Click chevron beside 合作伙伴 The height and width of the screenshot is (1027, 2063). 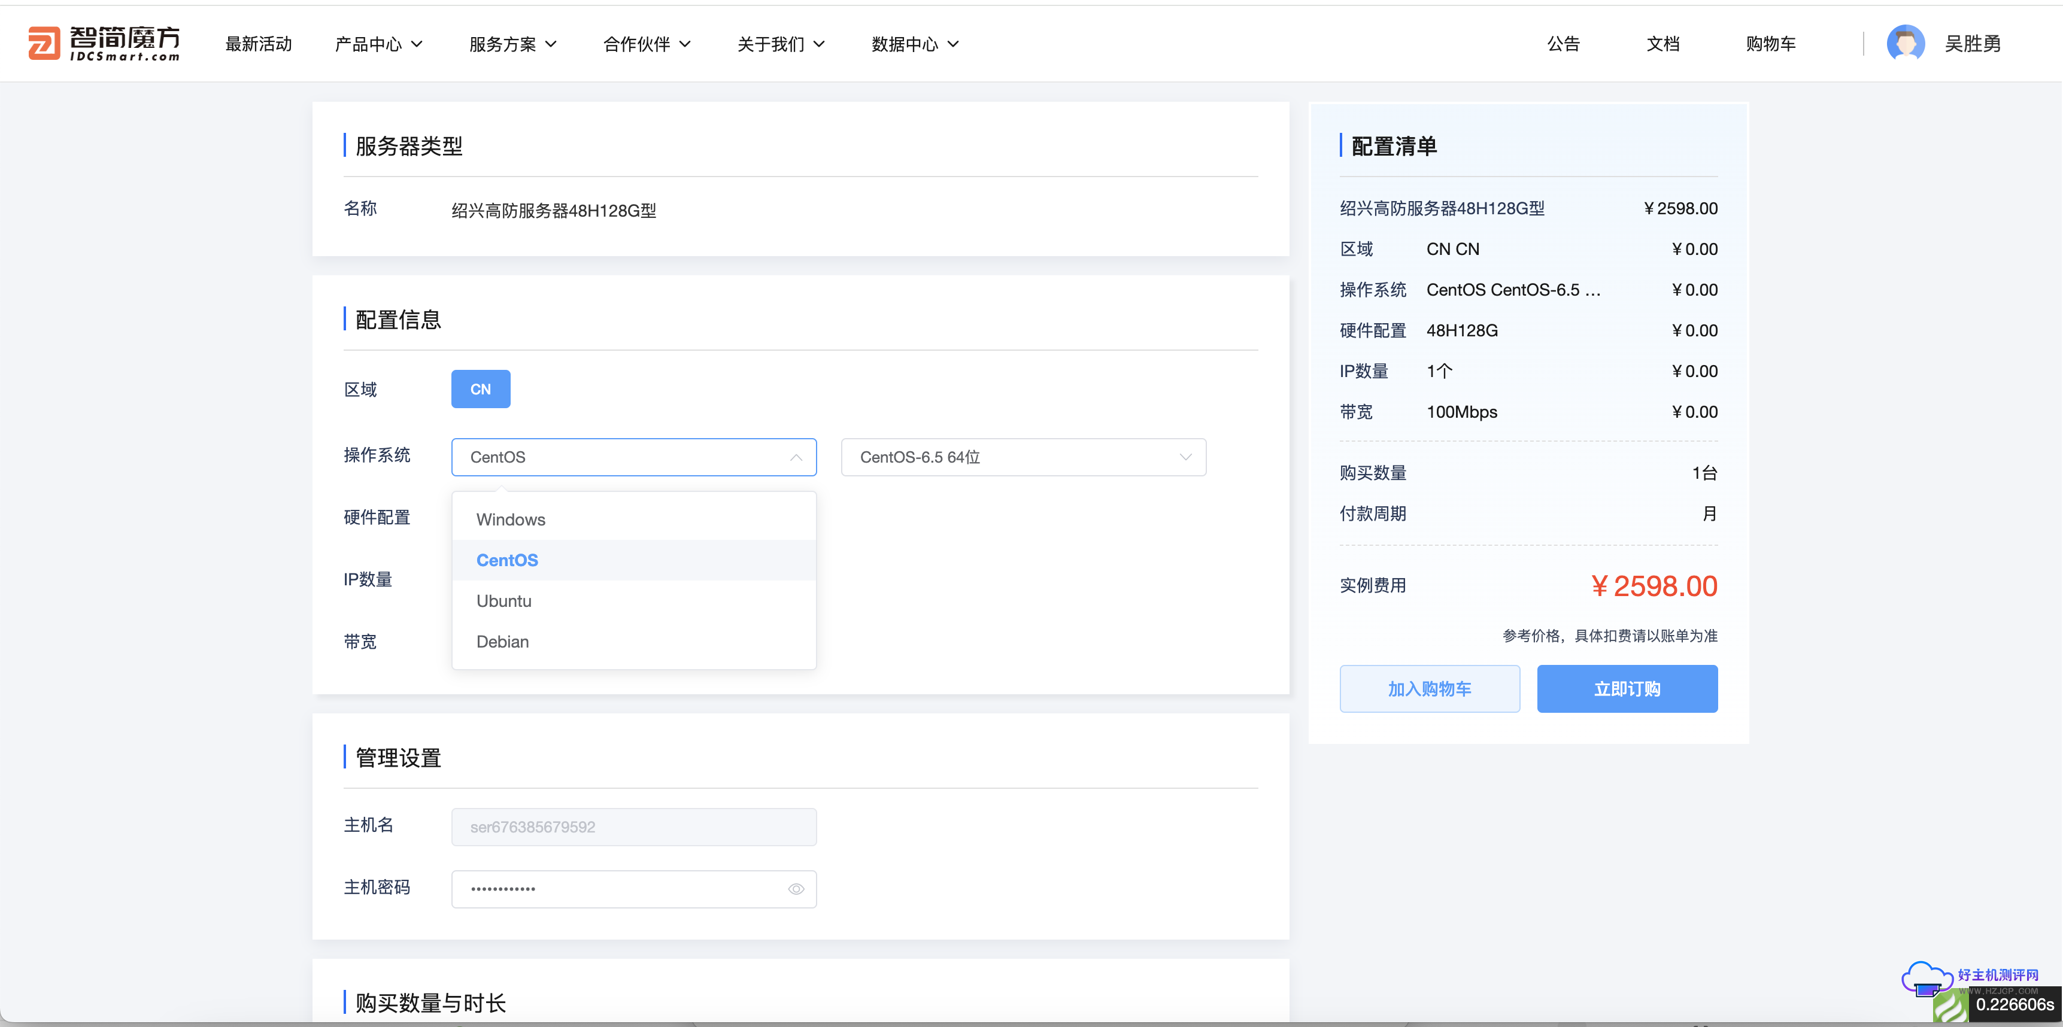pyautogui.click(x=685, y=44)
